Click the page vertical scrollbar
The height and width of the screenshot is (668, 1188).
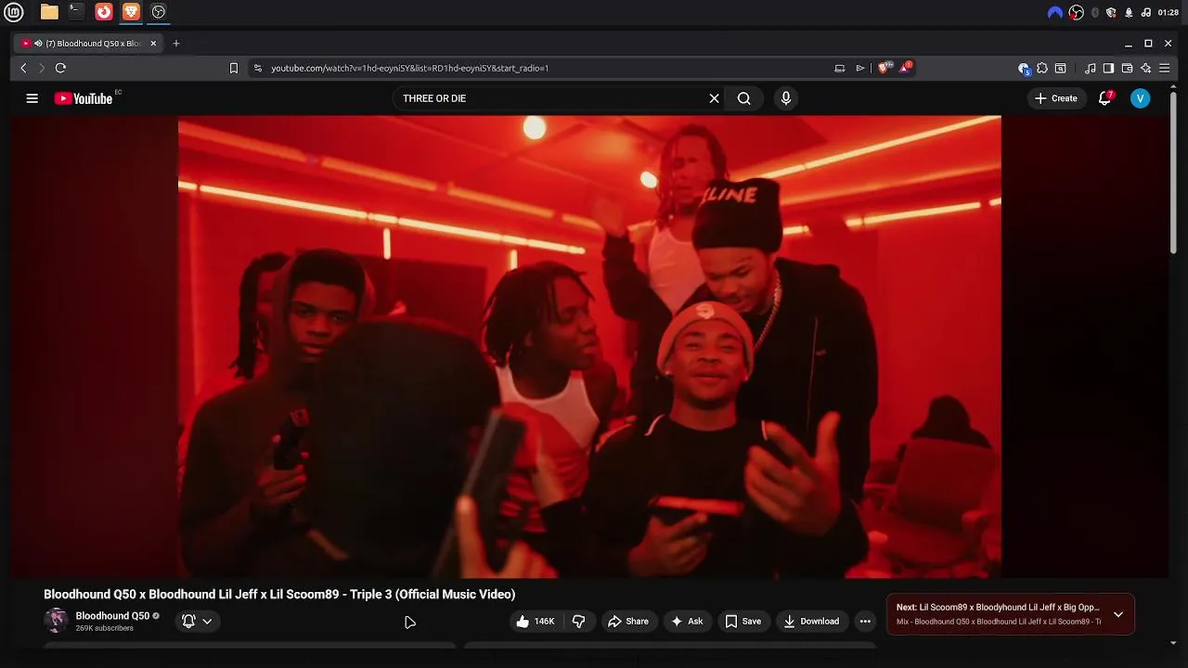pos(1173,172)
